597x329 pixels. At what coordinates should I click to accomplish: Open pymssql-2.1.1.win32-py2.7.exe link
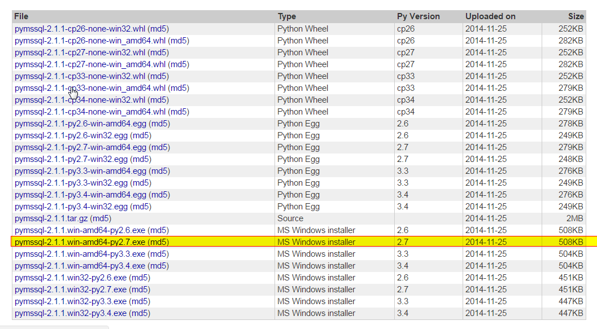[71, 289]
